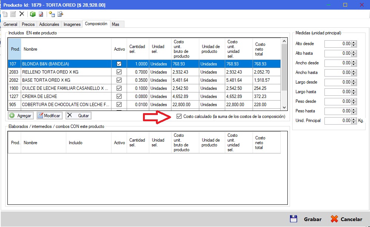Image resolution: width=370 pixels, height=227 pixels.
Task: Increase Unid. Principal value with up arrow
Action: [354, 119]
